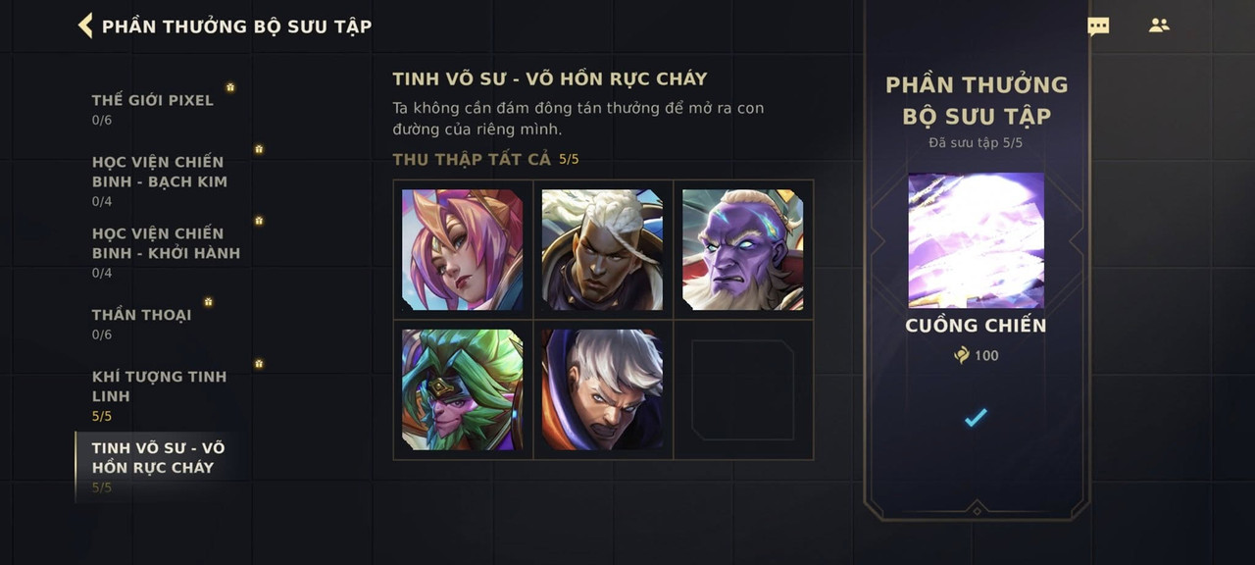Open the Khí Tượng Tinh Linh collection

coord(162,395)
